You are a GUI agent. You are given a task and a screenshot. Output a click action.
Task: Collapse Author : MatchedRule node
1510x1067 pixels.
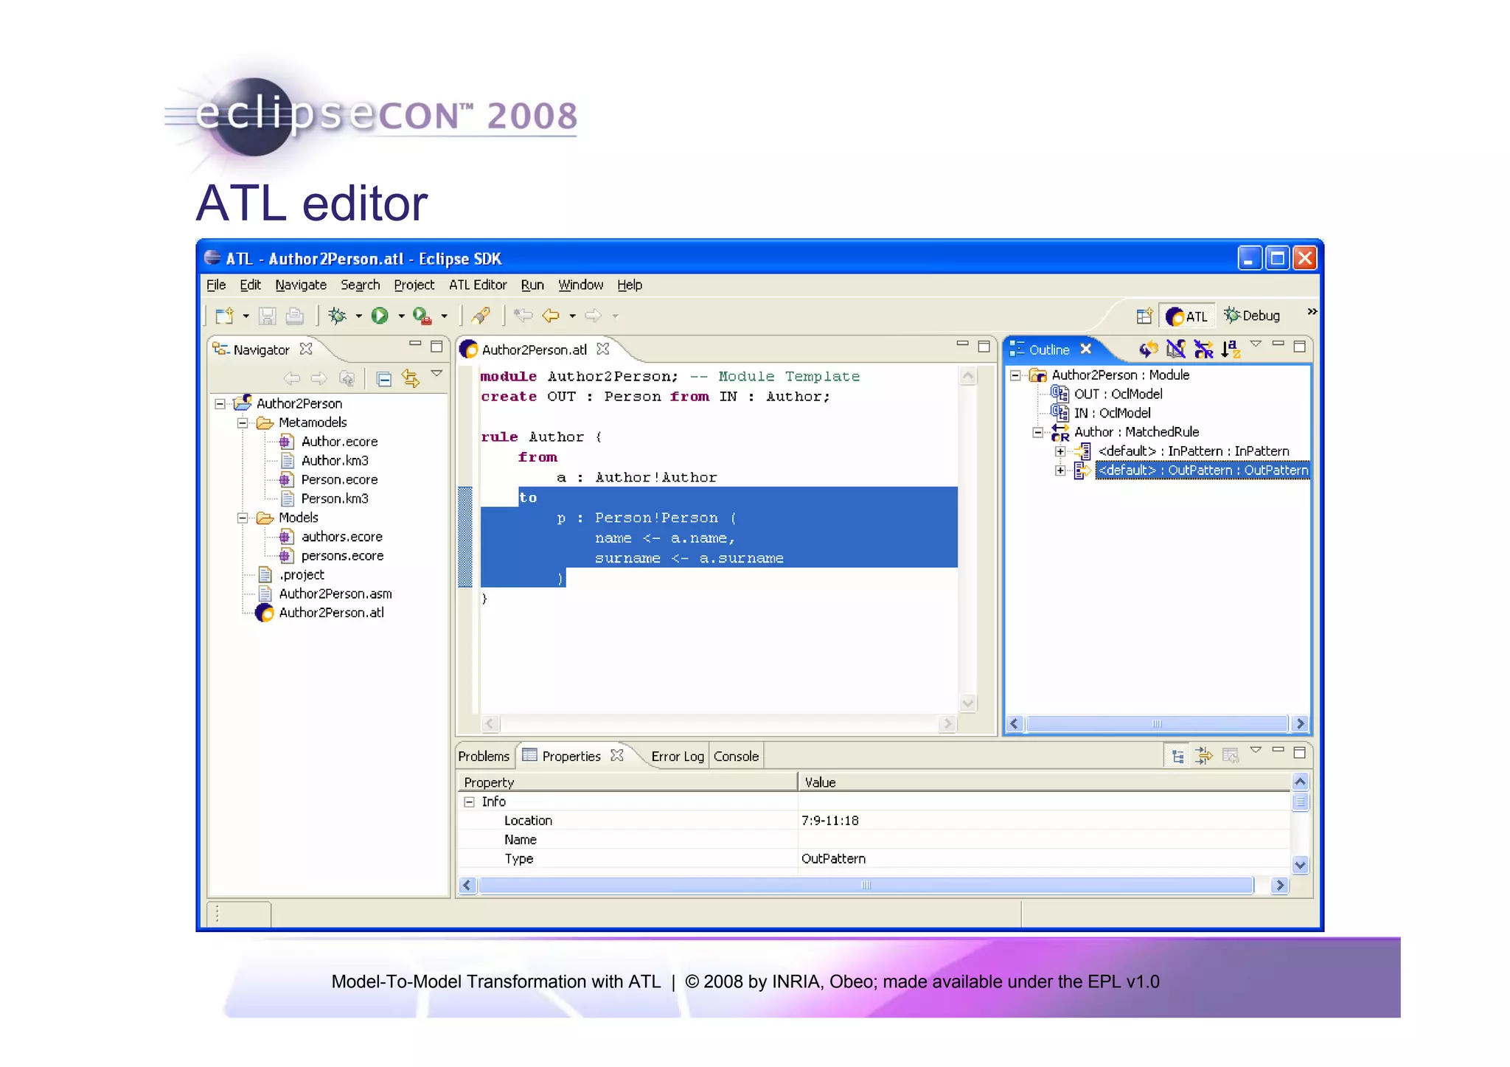coord(1037,432)
